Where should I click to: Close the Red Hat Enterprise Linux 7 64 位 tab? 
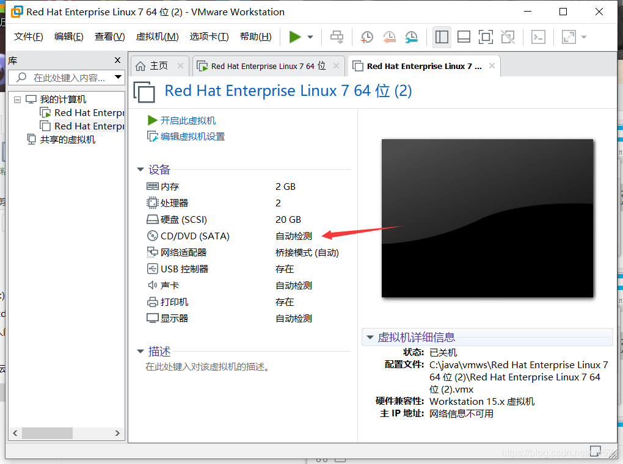tap(336, 66)
